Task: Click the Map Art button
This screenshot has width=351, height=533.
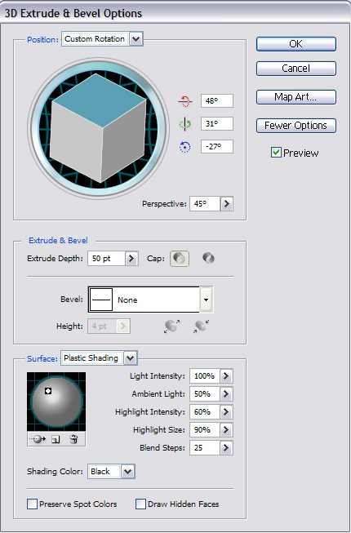Action: pos(296,97)
